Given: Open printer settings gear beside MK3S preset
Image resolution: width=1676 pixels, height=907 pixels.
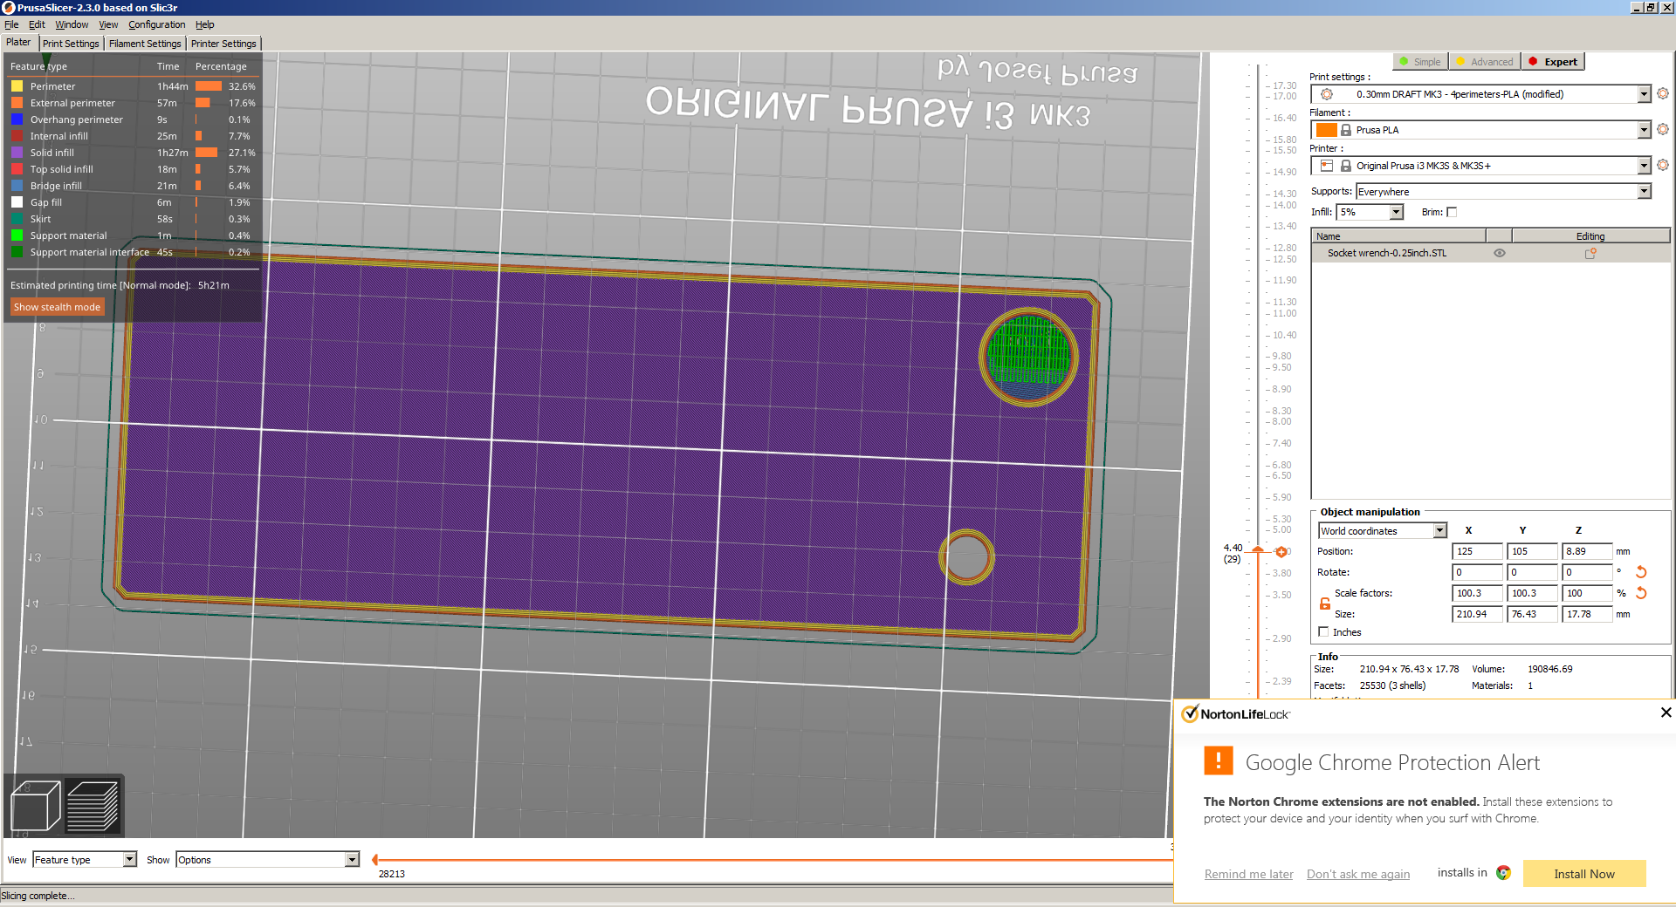Looking at the screenshot, I should tap(1663, 165).
